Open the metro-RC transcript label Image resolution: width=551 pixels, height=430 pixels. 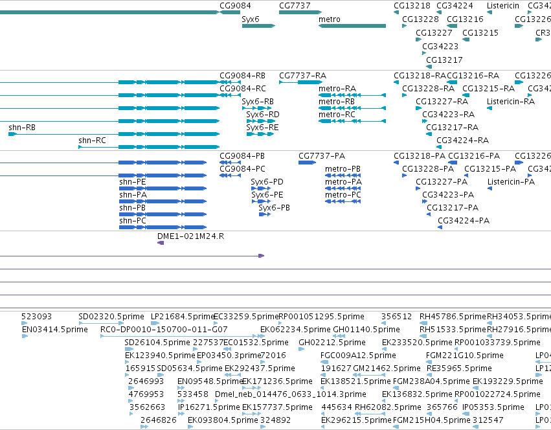click(x=337, y=115)
